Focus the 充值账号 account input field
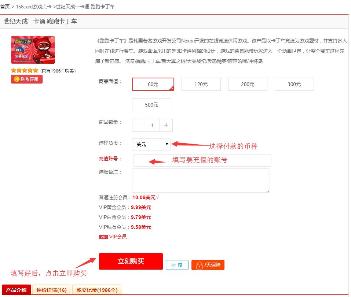The width and height of the screenshot is (351, 297). point(202,160)
